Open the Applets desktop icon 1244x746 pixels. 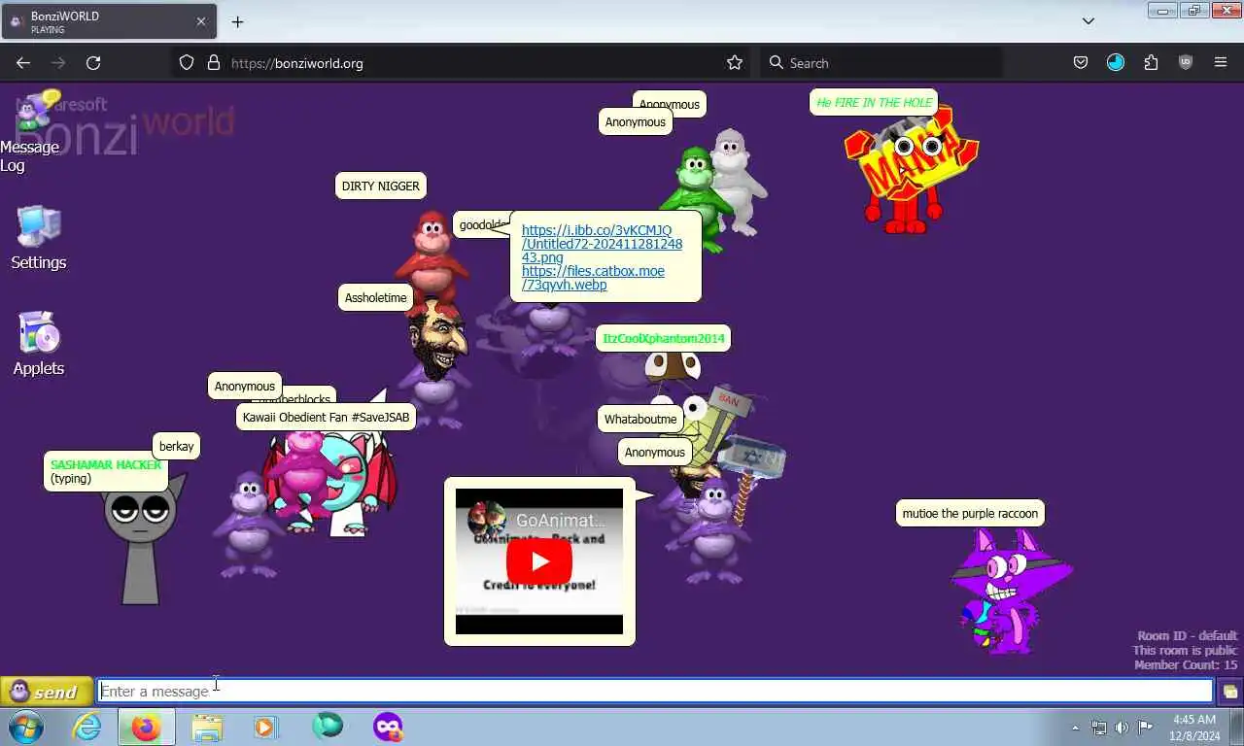click(39, 344)
